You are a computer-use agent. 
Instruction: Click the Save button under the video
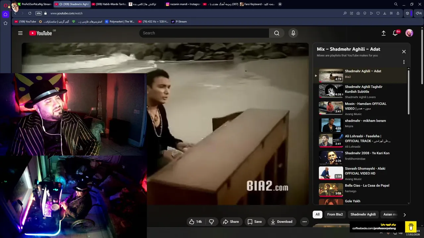255,222
